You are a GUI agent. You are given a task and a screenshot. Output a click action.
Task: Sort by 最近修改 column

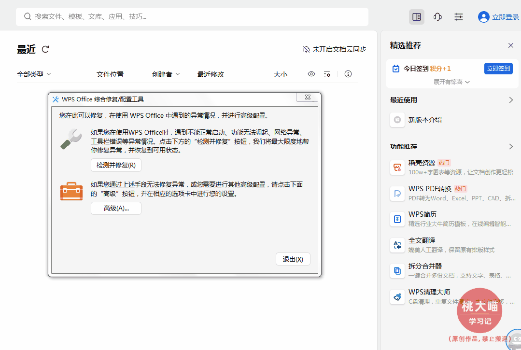(211, 74)
